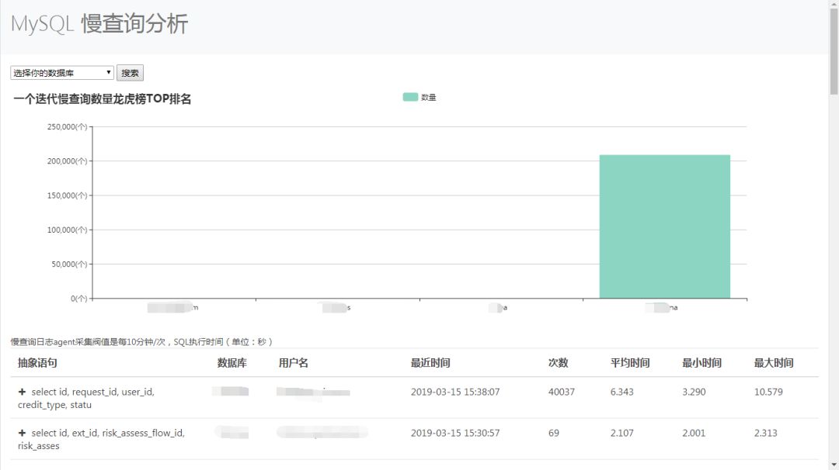Expand the select id, ext_id query row
The height and width of the screenshot is (470, 839).
coord(22,433)
